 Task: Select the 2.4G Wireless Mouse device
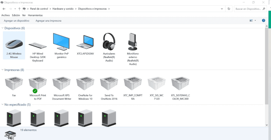[x=14, y=45]
